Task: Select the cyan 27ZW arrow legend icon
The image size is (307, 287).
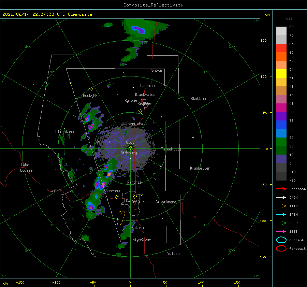Action: (281, 215)
